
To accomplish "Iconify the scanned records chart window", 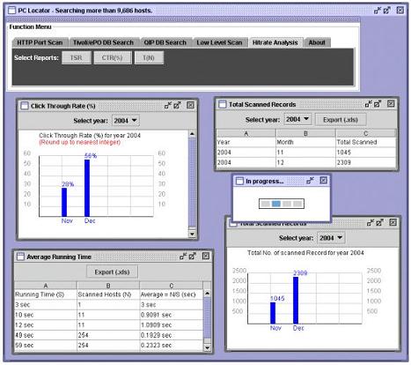I will click(x=371, y=223).
